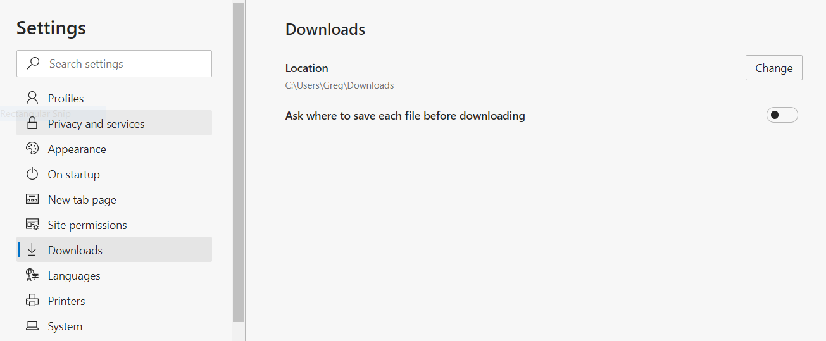This screenshot has height=341, width=826.
Task: Click the Site permissions icon
Action: click(32, 225)
